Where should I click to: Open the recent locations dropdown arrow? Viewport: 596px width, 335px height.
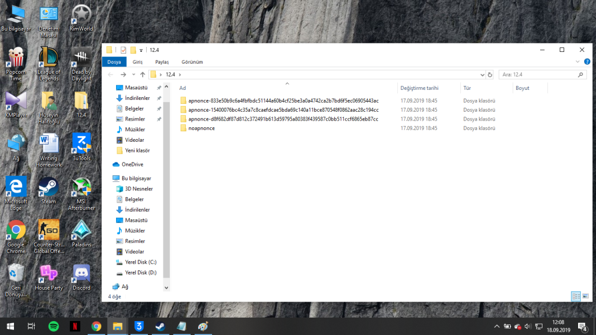[x=133, y=75]
